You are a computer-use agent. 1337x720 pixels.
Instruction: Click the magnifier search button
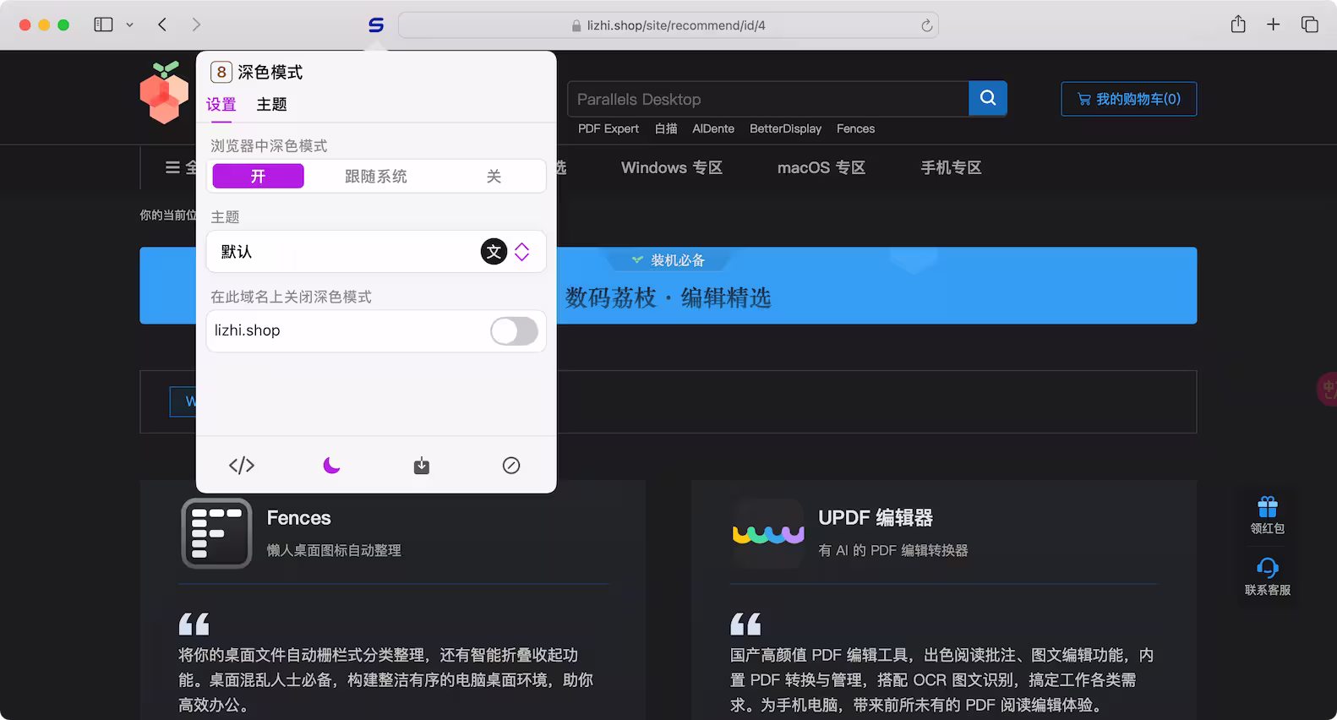[988, 98]
